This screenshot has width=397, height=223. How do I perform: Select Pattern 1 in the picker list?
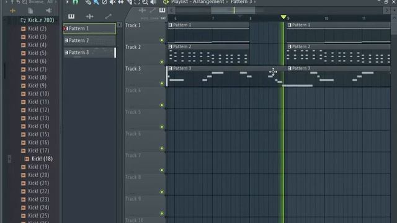pyautogui.click(x=89, y=28)
